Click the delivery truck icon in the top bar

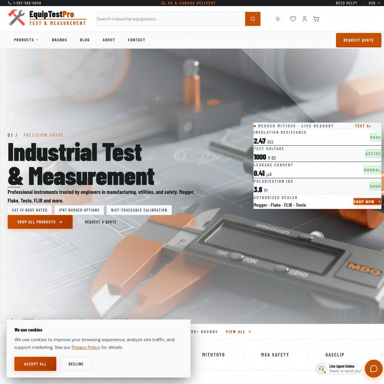pyautogui.click(x=163, y=3)
